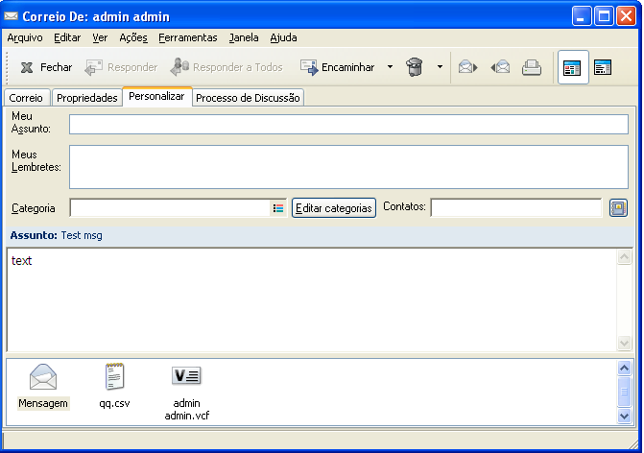Expand the delete options dropdown arrow
The image size is (644, 453).
[440, 67]
